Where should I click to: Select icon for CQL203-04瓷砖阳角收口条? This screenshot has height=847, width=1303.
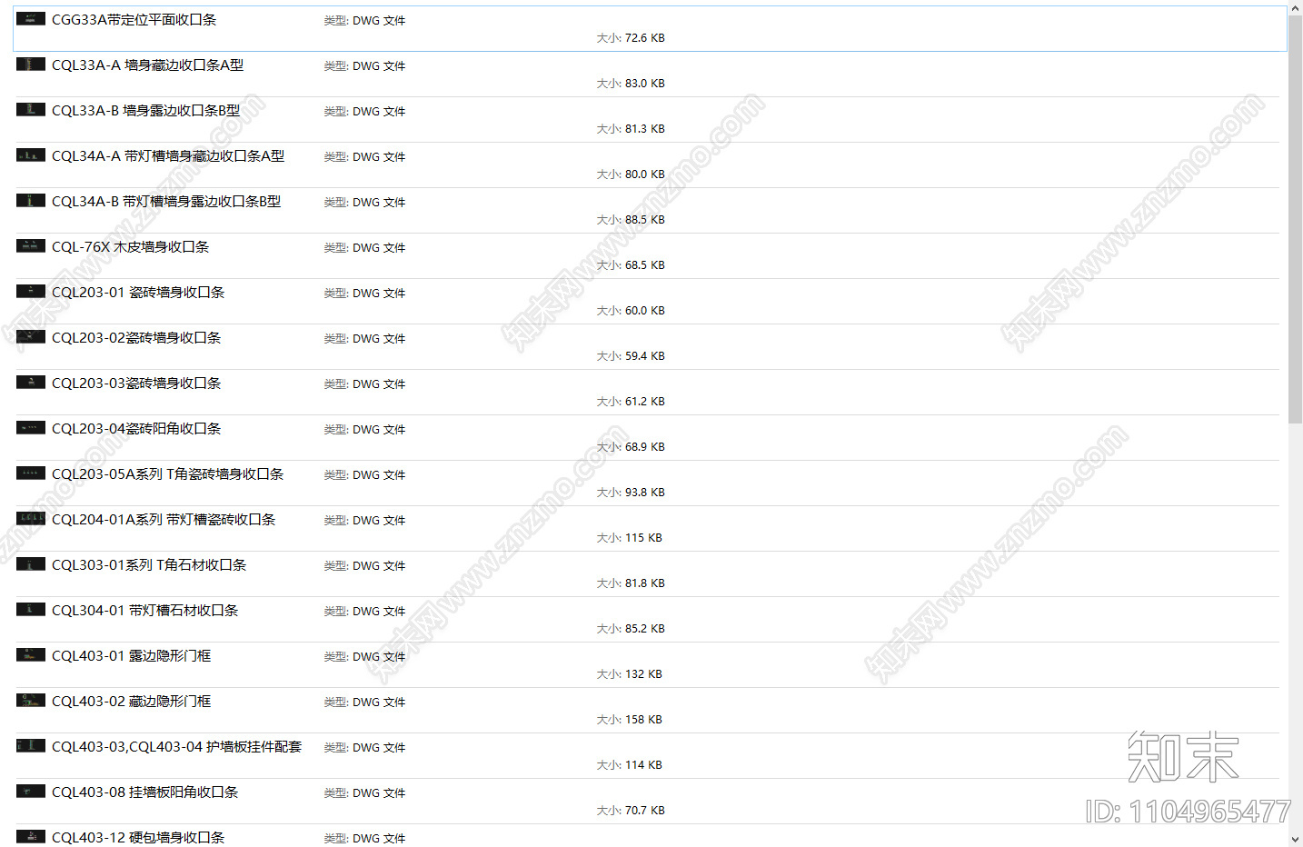[31, 428]
